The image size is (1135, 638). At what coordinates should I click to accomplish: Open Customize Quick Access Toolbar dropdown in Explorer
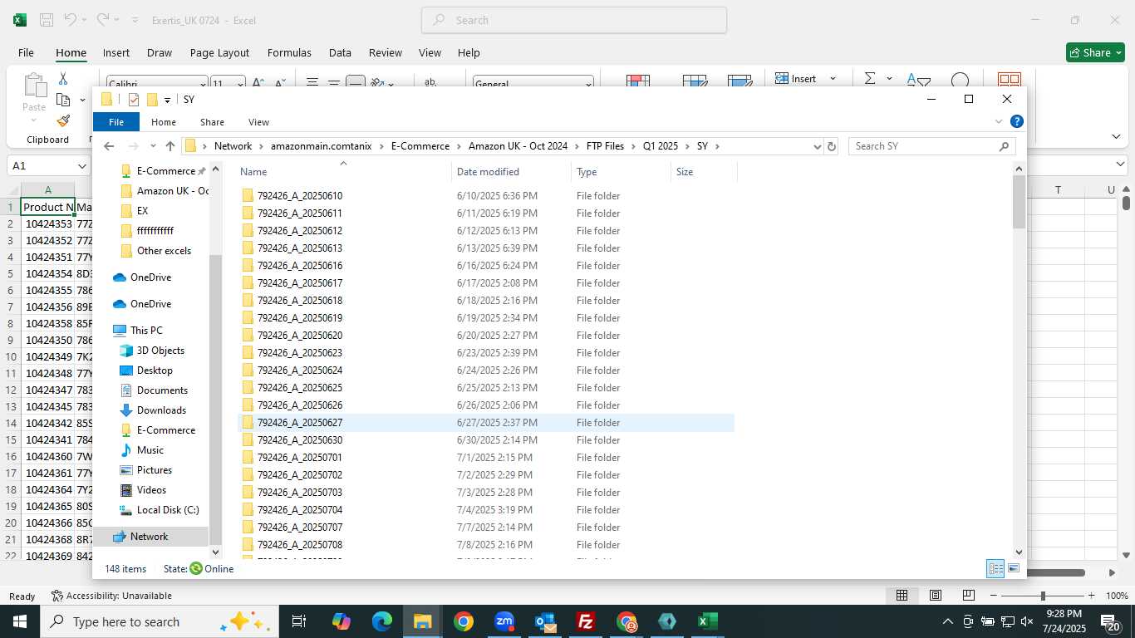(x=167, y=100)
